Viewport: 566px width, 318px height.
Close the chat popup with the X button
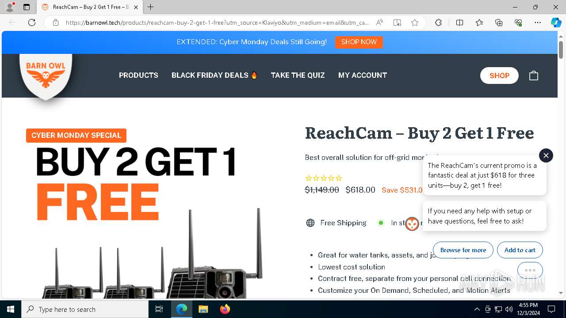pyautogui.click(x=546, y=155)
